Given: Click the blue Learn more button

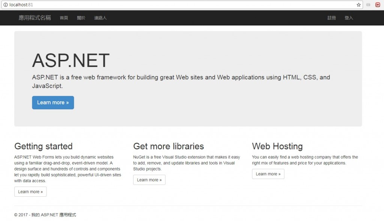Looking at the screenshot, I should click(53, 102).
